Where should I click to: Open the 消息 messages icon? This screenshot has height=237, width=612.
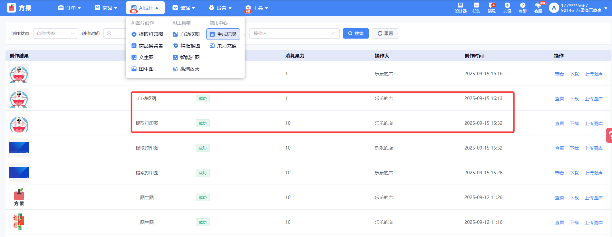(x=491, y=8)
